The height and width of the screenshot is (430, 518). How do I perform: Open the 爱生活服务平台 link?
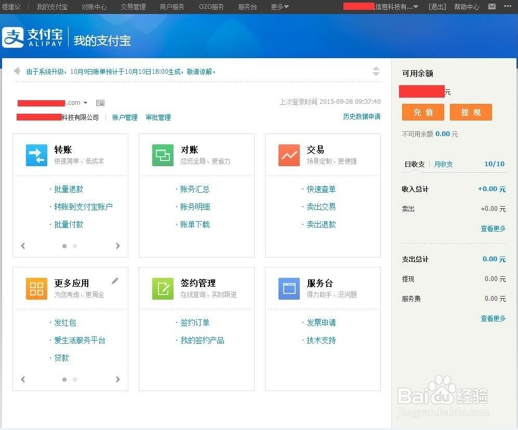point(79,340)
